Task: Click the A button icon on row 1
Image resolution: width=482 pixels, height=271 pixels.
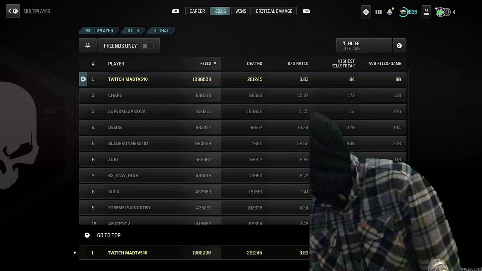Action: (83, 79)
